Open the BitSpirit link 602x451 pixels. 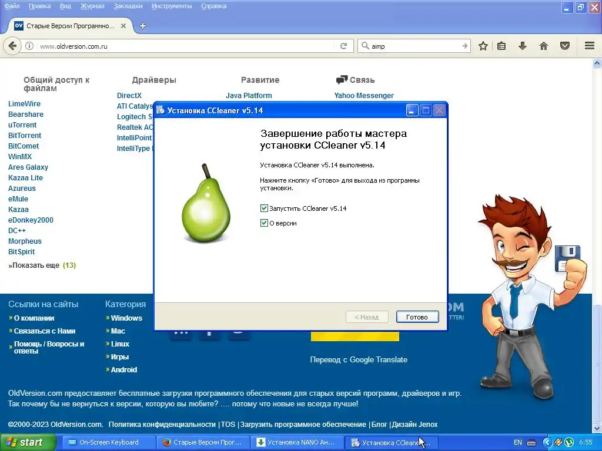click(x=22, y=252)
